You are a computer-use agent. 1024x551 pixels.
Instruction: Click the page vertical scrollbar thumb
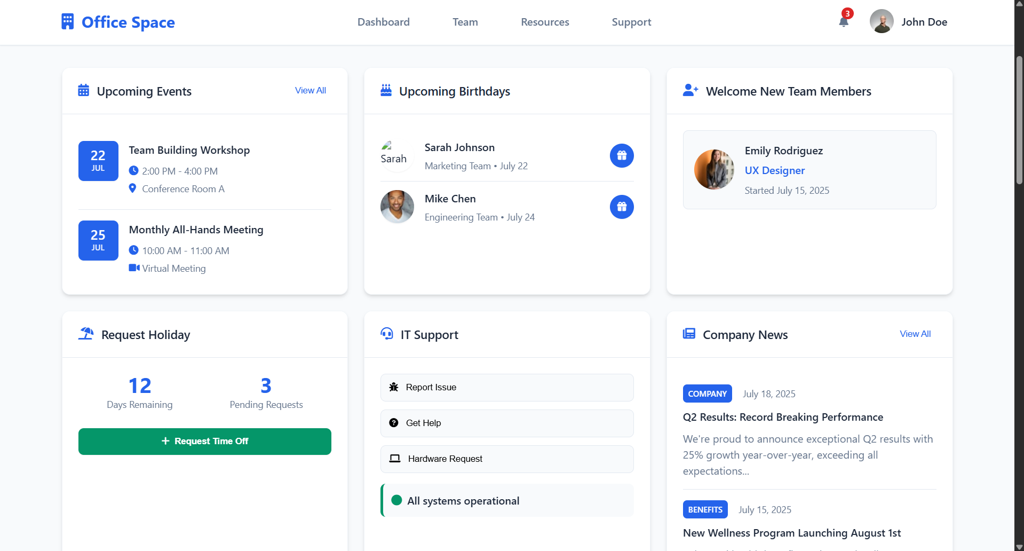coord(1019,120)
